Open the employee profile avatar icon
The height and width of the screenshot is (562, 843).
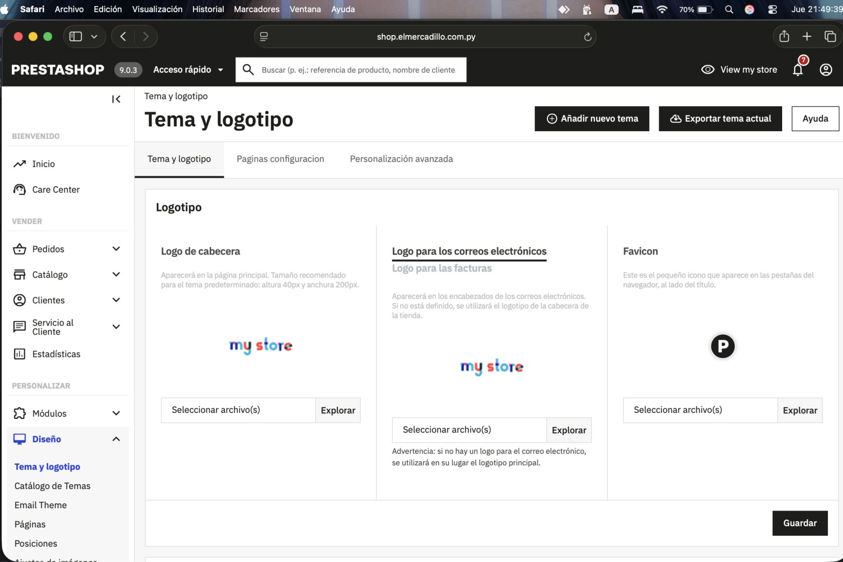pyautogui.click(x=826, y=70)
